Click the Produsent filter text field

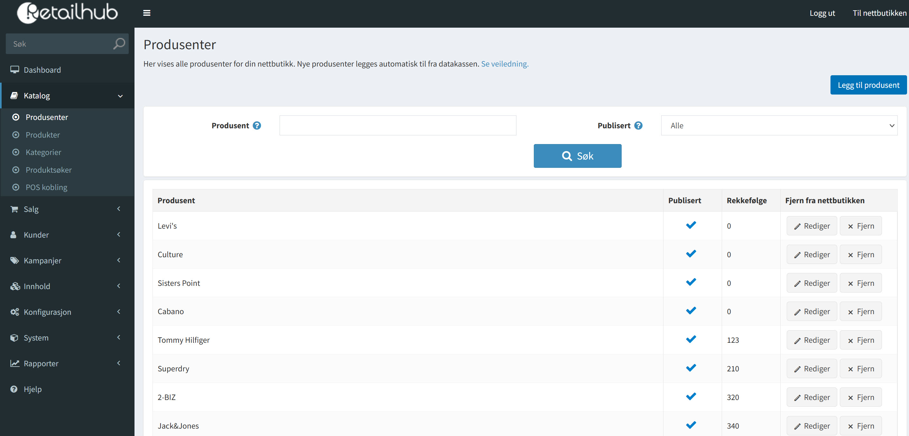click(x=397, y=126)
